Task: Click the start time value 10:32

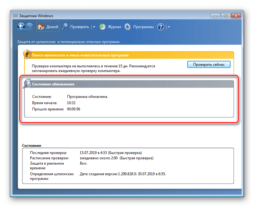Action: point(71,103)
